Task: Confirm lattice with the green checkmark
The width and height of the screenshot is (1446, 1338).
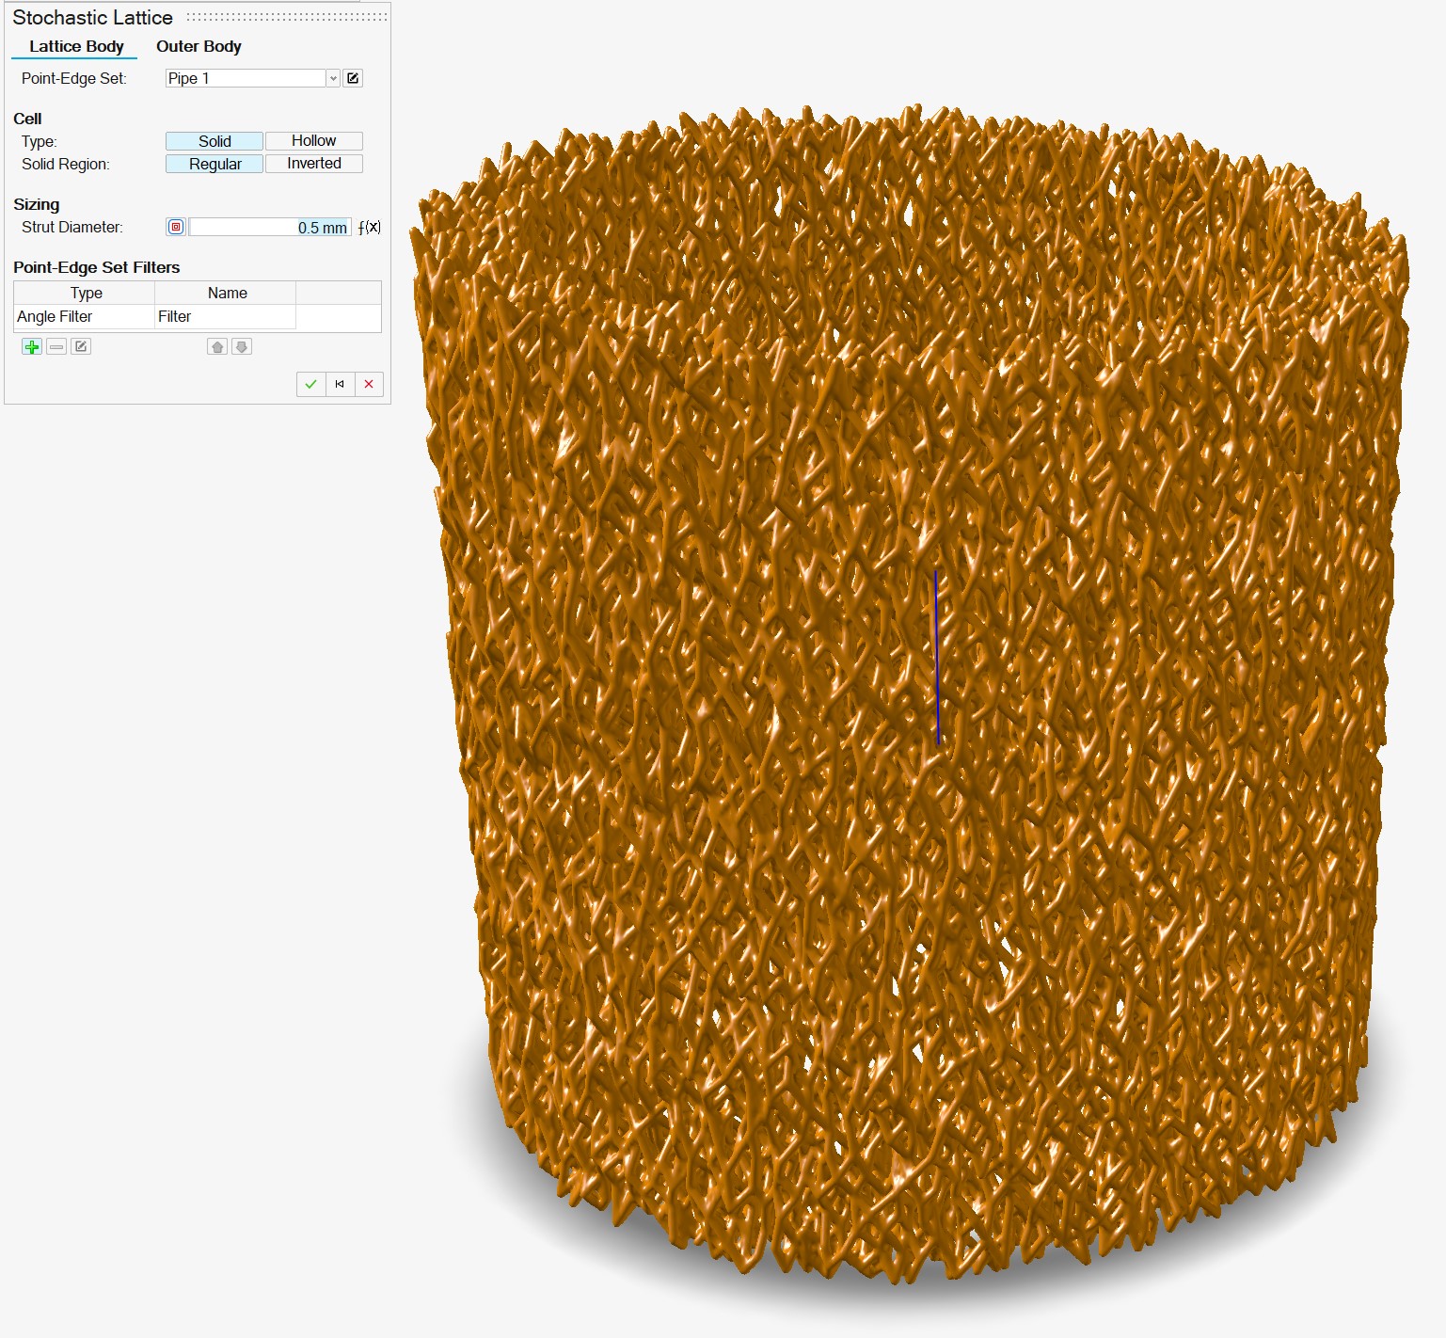Action: [310, 384]
